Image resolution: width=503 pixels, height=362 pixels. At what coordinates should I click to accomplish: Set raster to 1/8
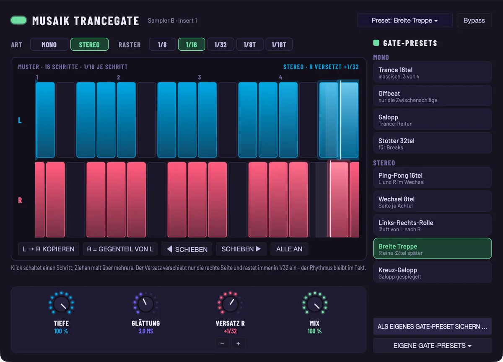pyautogui.click(x=162, y=44)
